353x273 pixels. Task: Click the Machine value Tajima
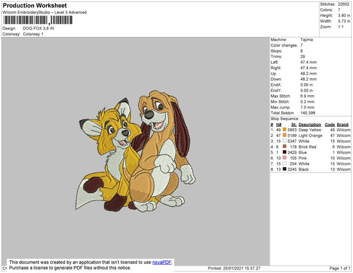307,39
